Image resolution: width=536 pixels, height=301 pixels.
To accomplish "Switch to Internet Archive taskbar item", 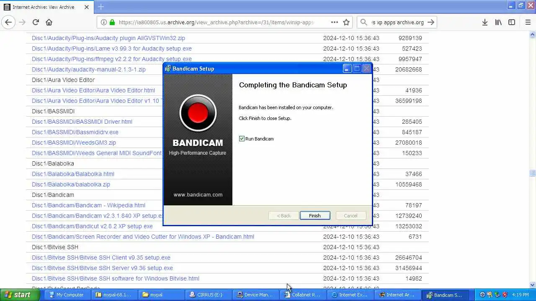I will (x=397, y=295).
